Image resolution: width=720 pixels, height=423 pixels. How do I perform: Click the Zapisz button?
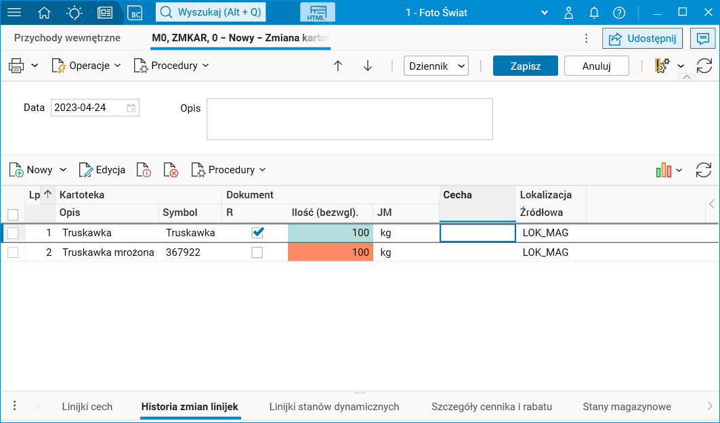click(x=526, y=66)
